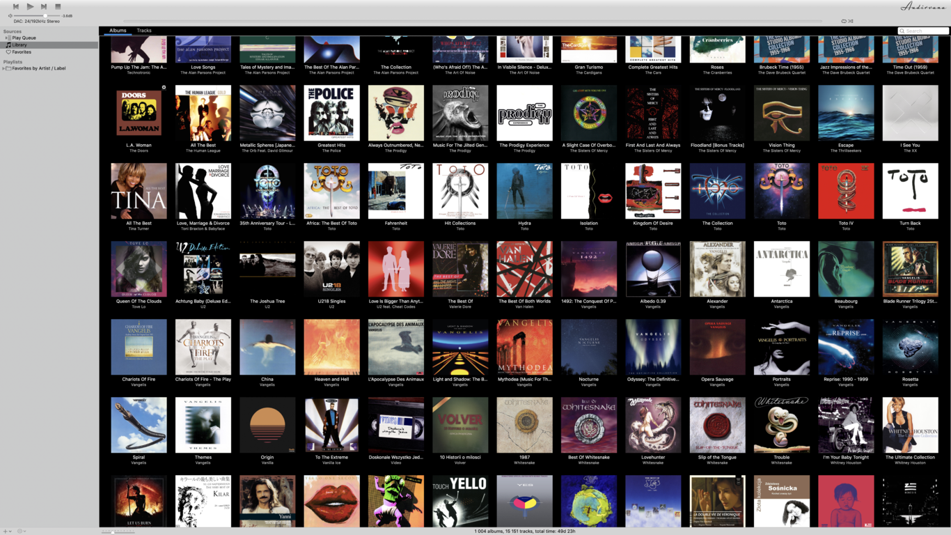This screenshot has width=951, height=535.
Task: Click the "Albedo 0.39" album title
Action: tap(653, 302)
